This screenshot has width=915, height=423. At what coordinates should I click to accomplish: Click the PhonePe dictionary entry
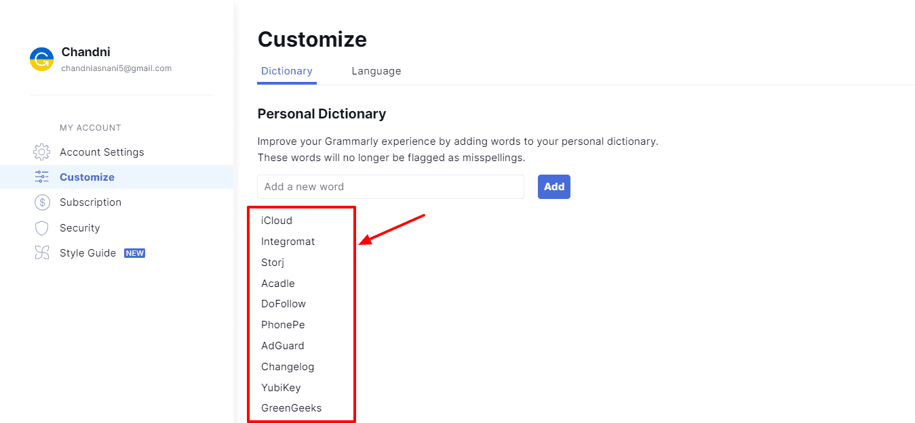283,325
